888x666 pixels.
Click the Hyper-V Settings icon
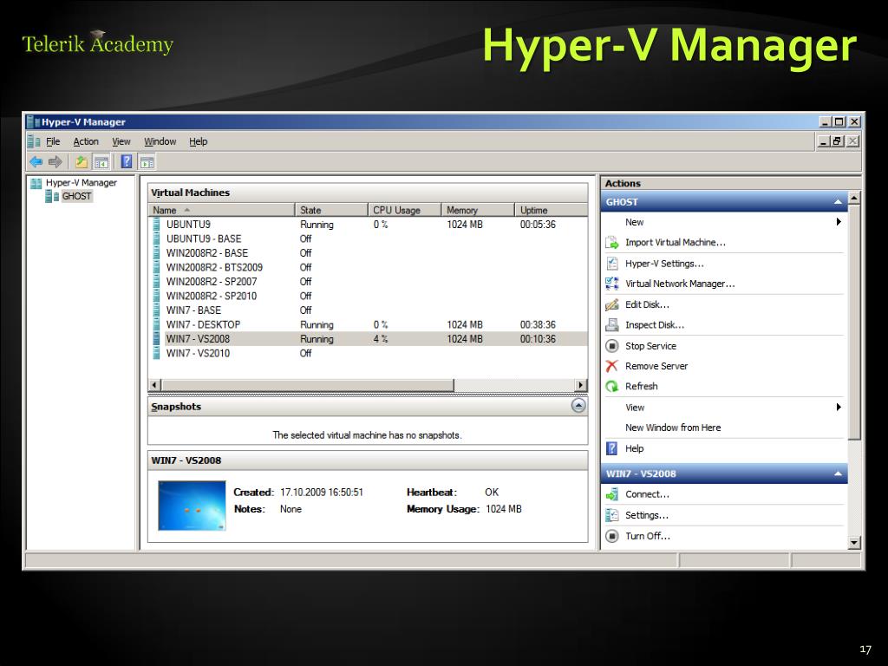pyautogui.click(x=612, y=264)
